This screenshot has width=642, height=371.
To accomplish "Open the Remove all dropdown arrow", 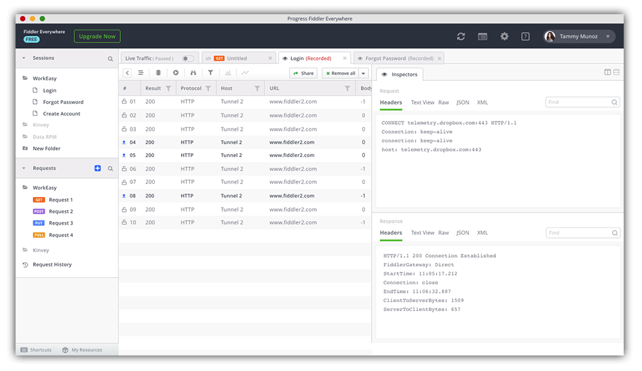I will (364, 73).
